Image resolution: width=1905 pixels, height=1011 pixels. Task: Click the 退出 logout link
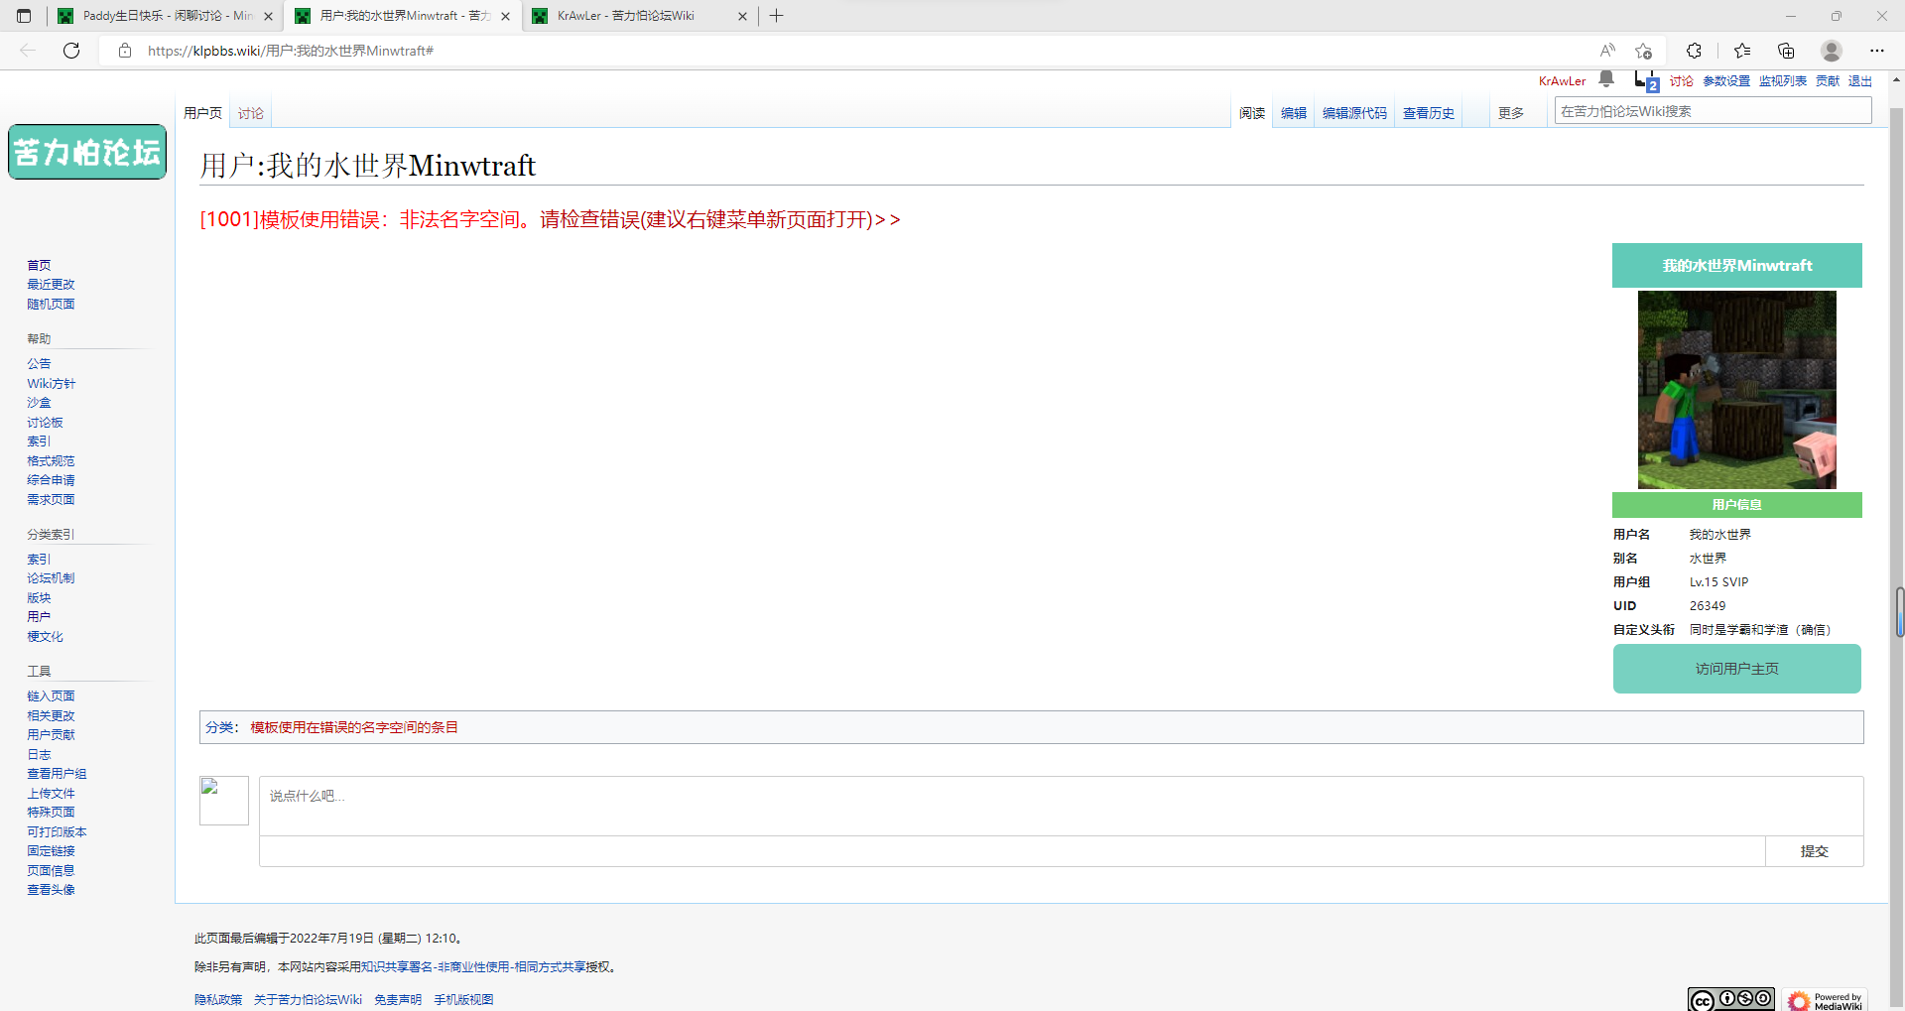pos(1860,81)
